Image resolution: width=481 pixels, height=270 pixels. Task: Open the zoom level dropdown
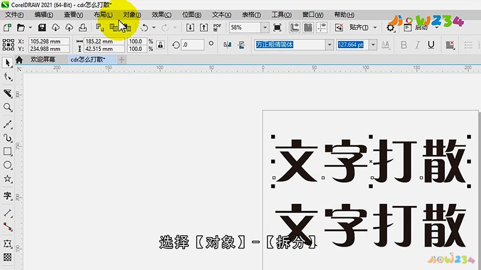coord(265,28)
